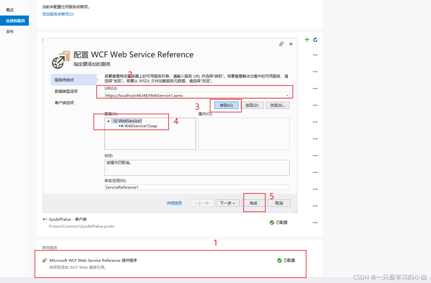Click the dialog resize grip corner
Image resolution: width=431 pixels, height=283 pixels.
(x=295, y=211)
